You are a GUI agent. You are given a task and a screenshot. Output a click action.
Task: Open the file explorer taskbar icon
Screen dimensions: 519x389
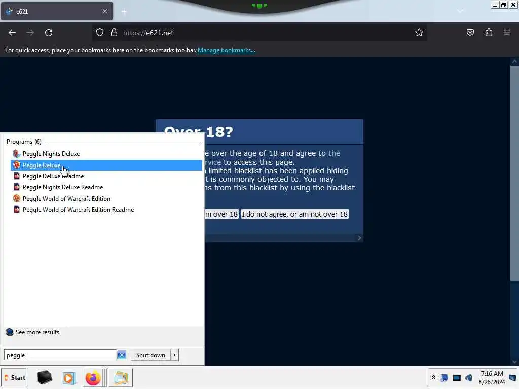tap(121, 378)
